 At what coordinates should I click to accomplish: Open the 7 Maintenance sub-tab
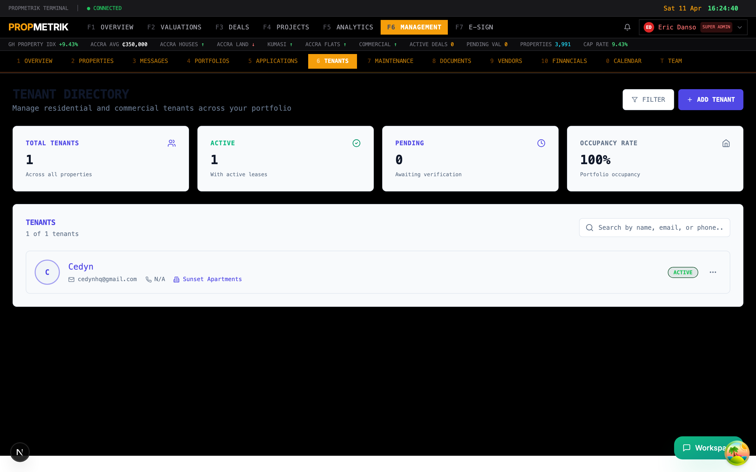(390, 61)
